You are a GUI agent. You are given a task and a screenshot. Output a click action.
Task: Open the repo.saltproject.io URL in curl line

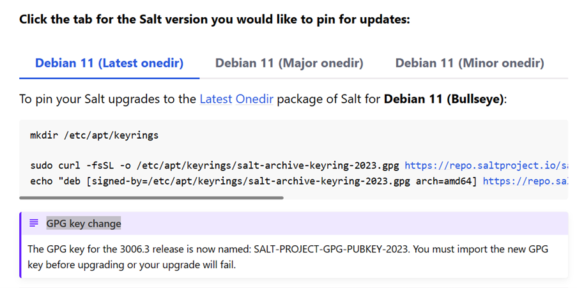tap(486, 166)
